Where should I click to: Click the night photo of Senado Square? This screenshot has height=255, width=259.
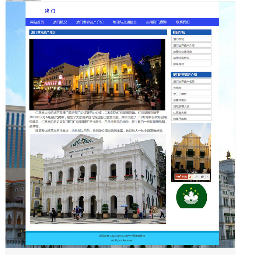(x=97, y=74)
